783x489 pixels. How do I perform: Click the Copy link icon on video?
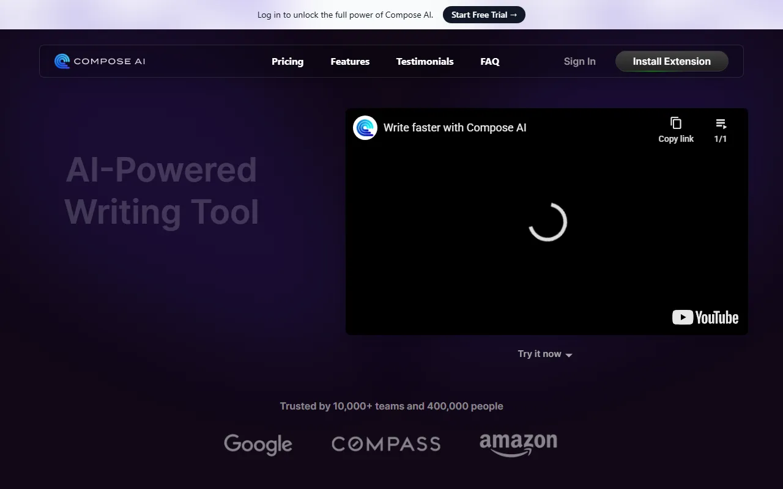click(x=675, y=123)
